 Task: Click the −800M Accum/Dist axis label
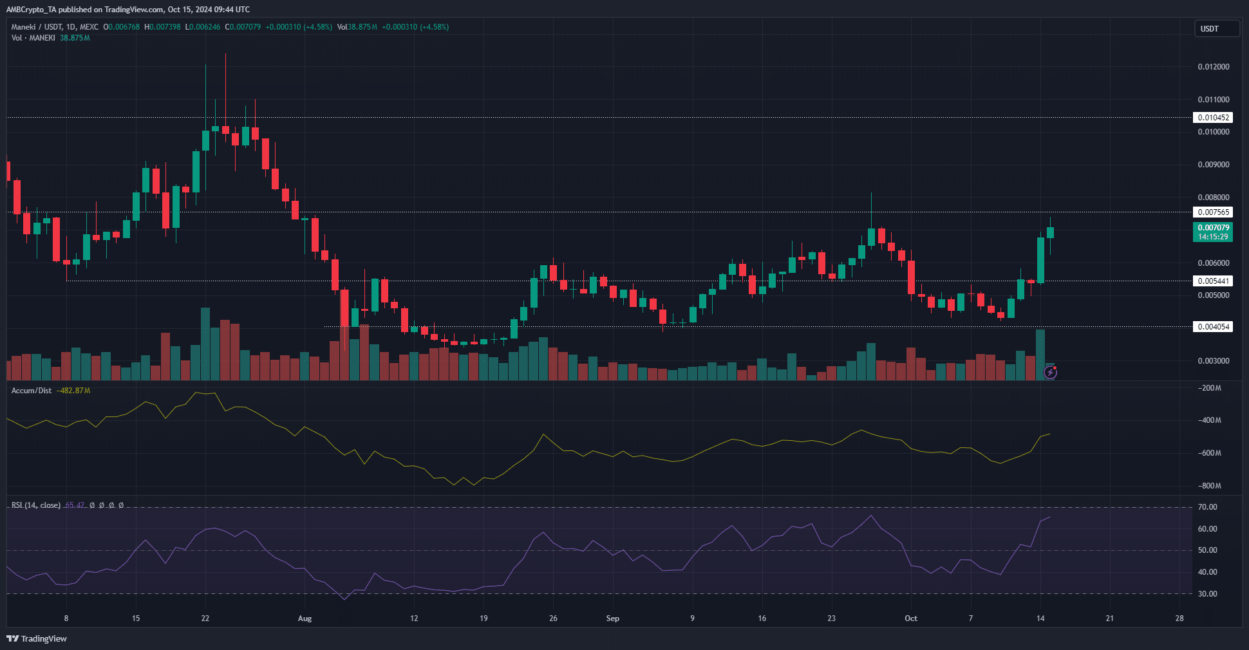pyautogui.click(x=1210, y=486)
